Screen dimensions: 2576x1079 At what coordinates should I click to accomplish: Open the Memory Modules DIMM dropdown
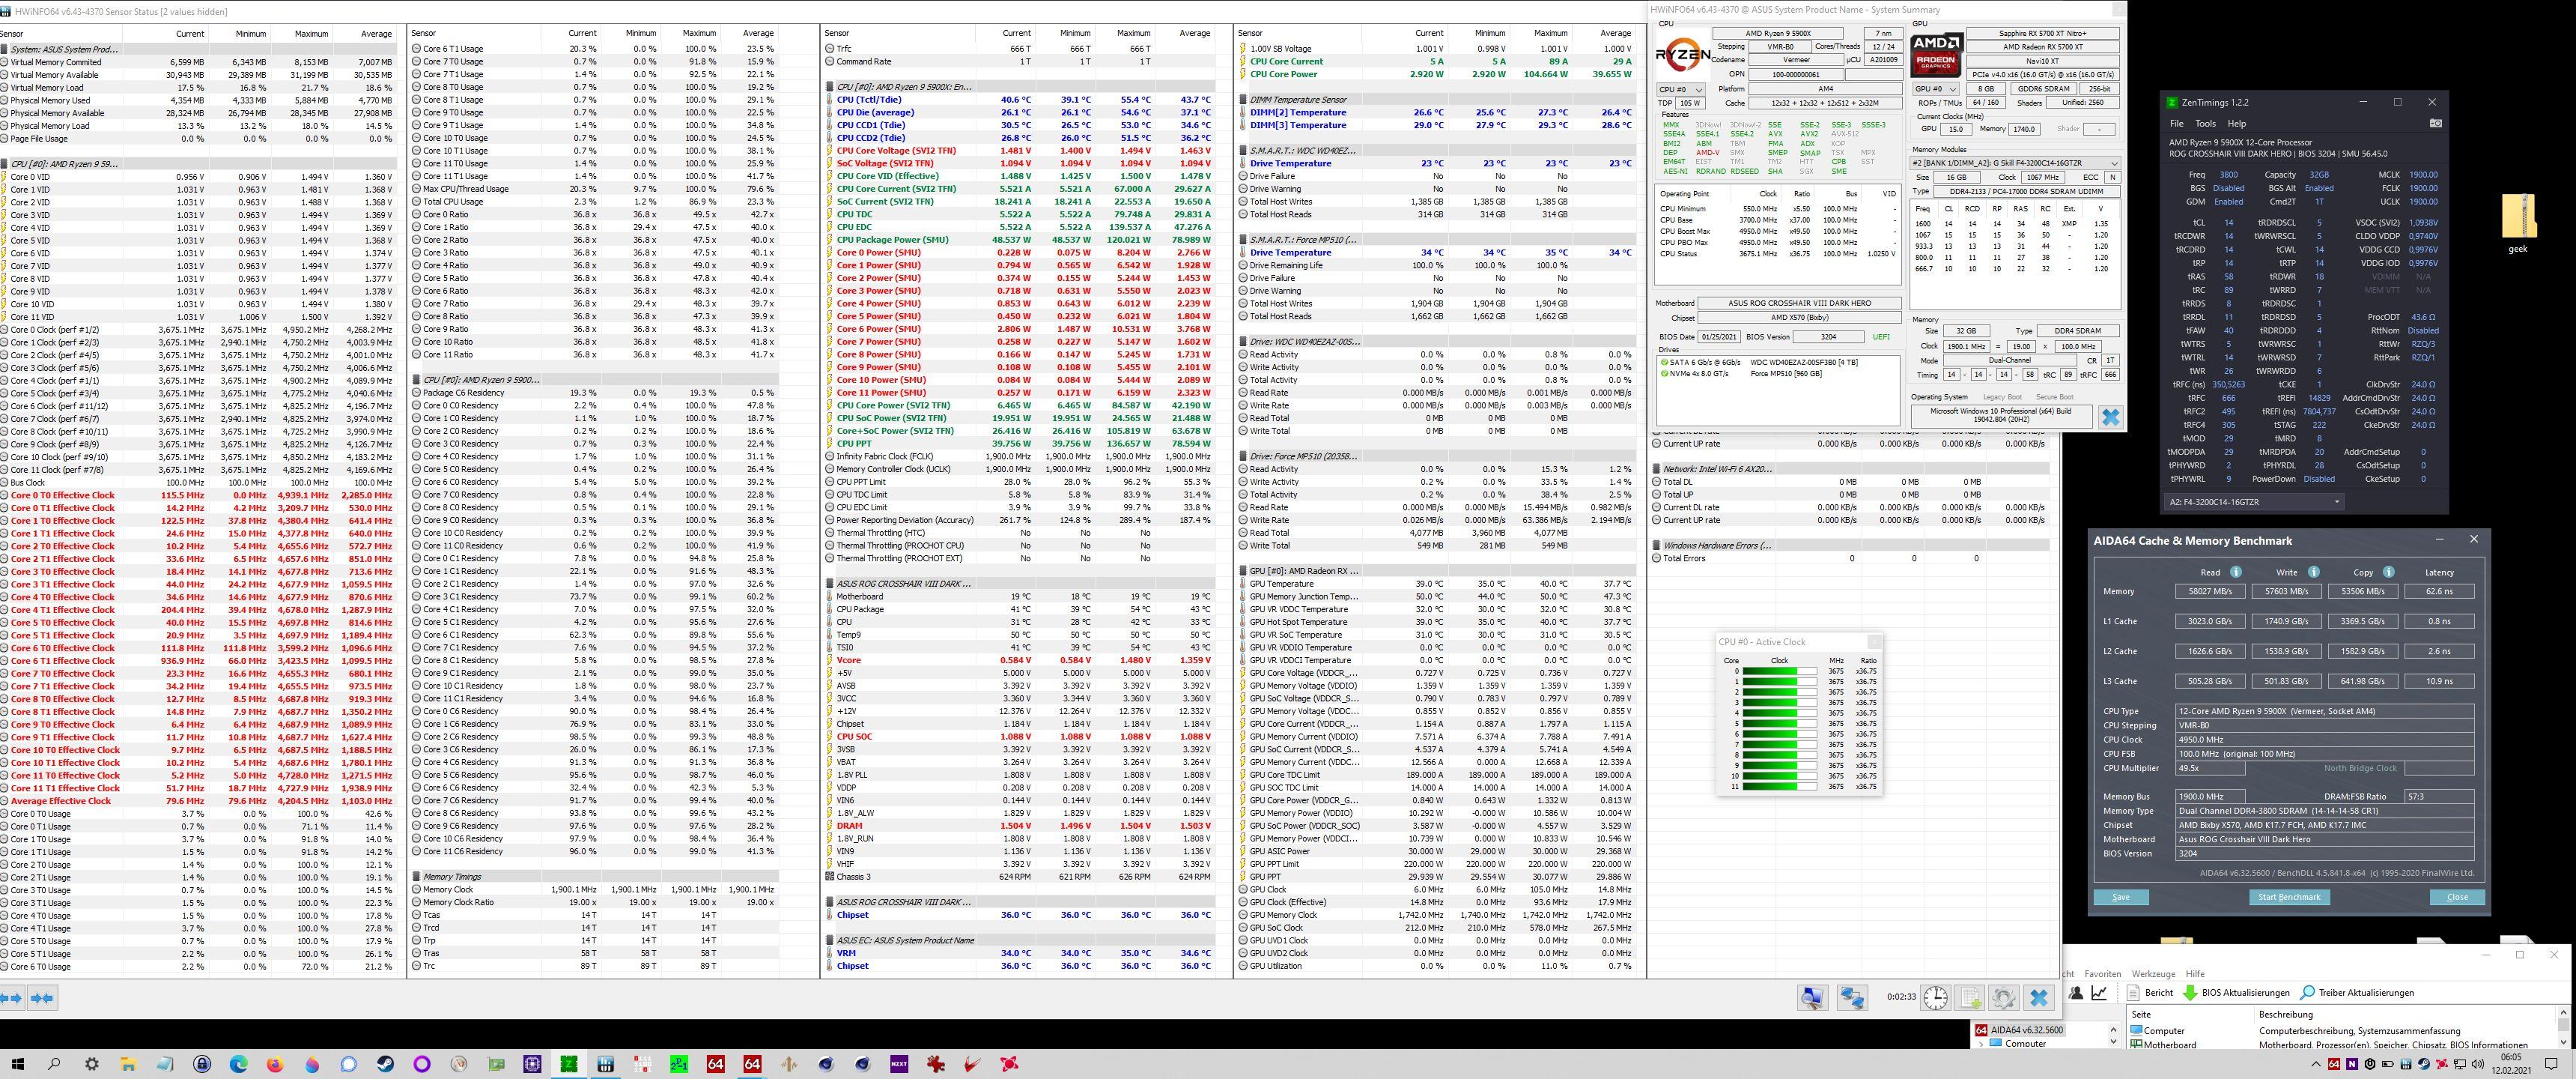2015,163
